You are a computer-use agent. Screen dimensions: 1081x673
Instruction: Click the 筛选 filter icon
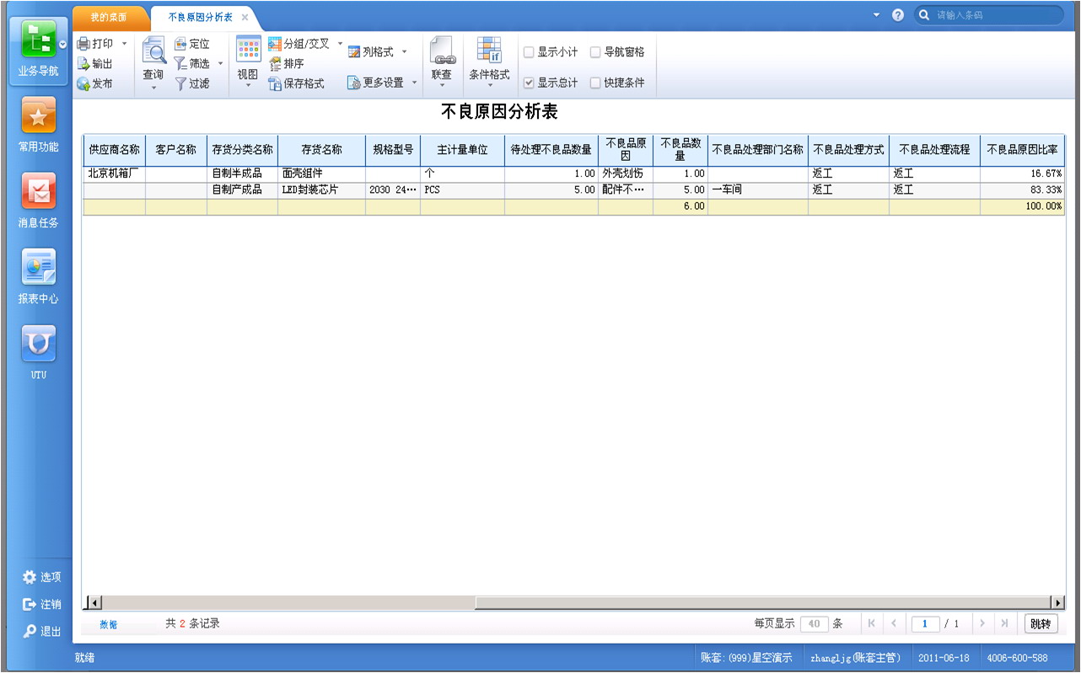tap(180, 64)
